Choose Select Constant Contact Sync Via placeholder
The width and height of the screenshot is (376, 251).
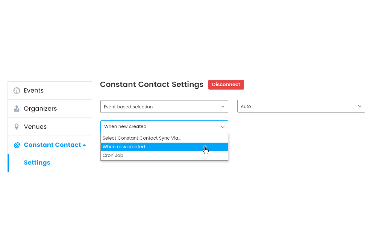(142, 138)
